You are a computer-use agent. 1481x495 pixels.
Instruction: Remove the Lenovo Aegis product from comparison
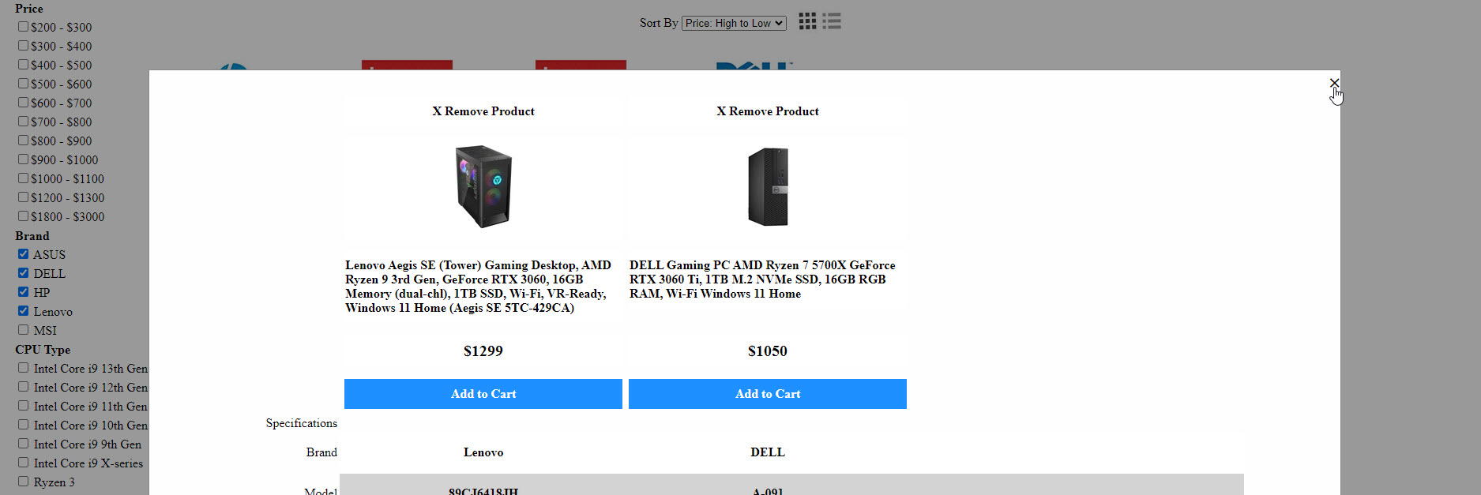tap(483, 111)
